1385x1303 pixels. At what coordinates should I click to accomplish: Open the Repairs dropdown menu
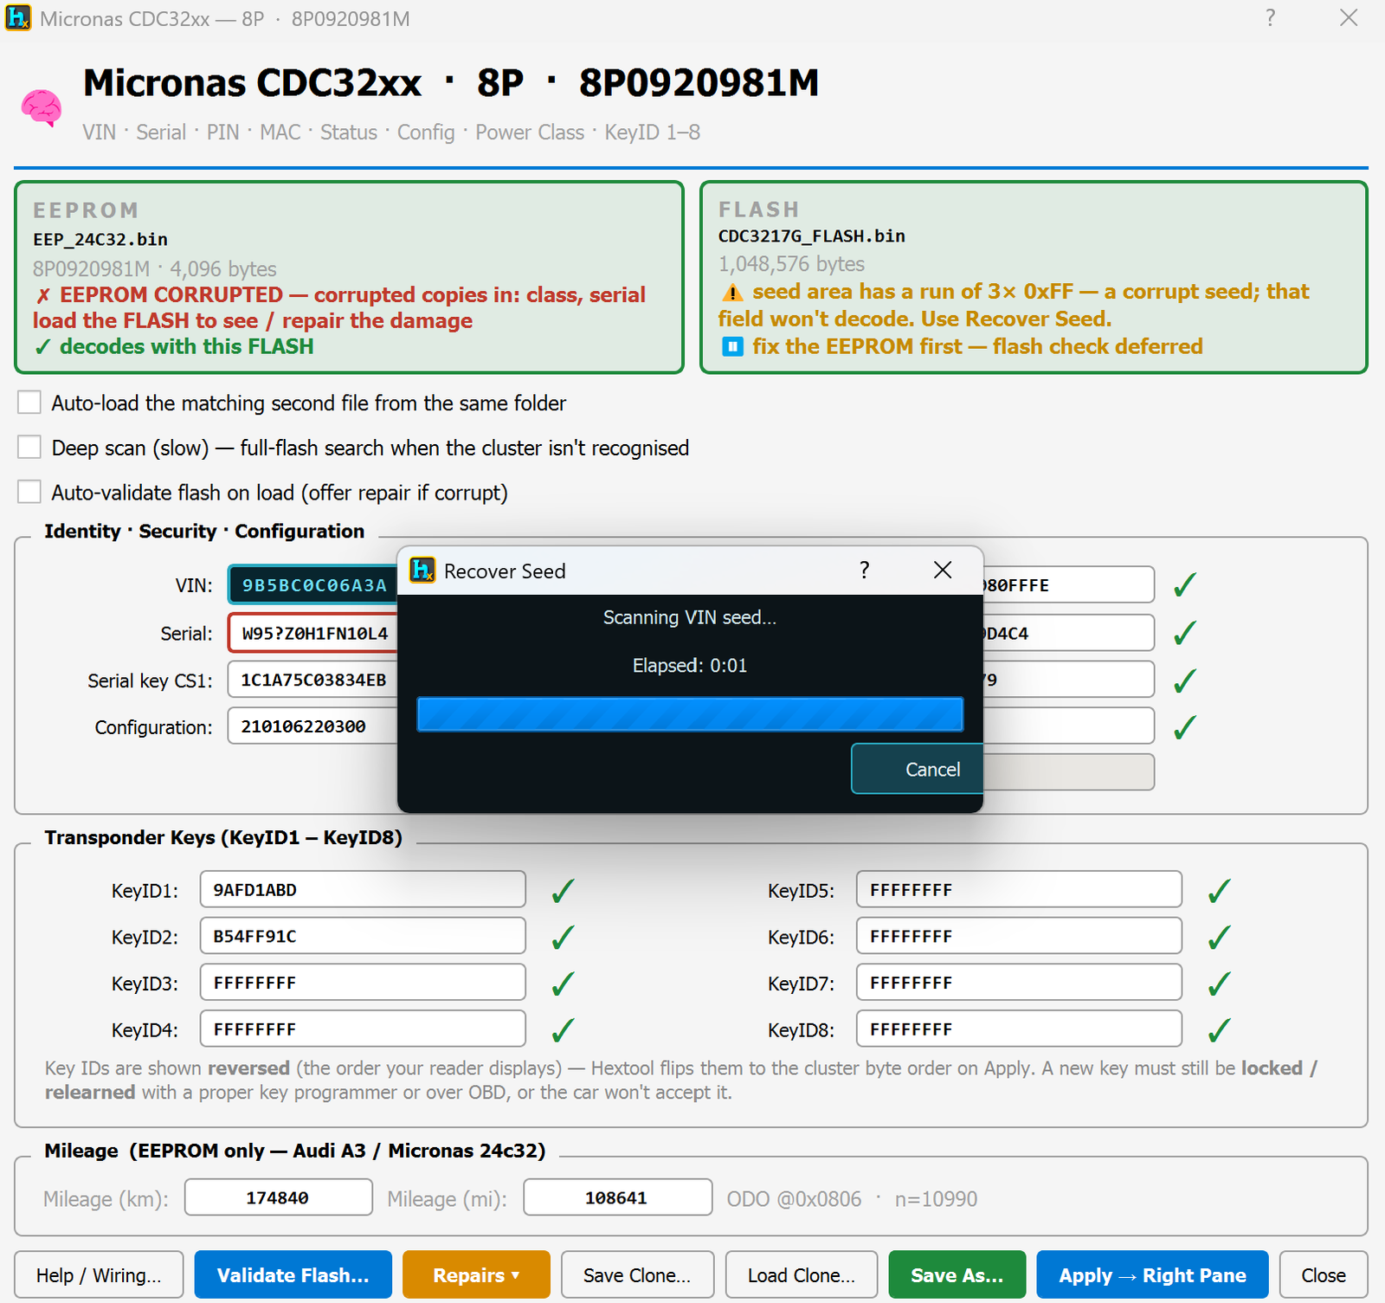coord(476,1274)
